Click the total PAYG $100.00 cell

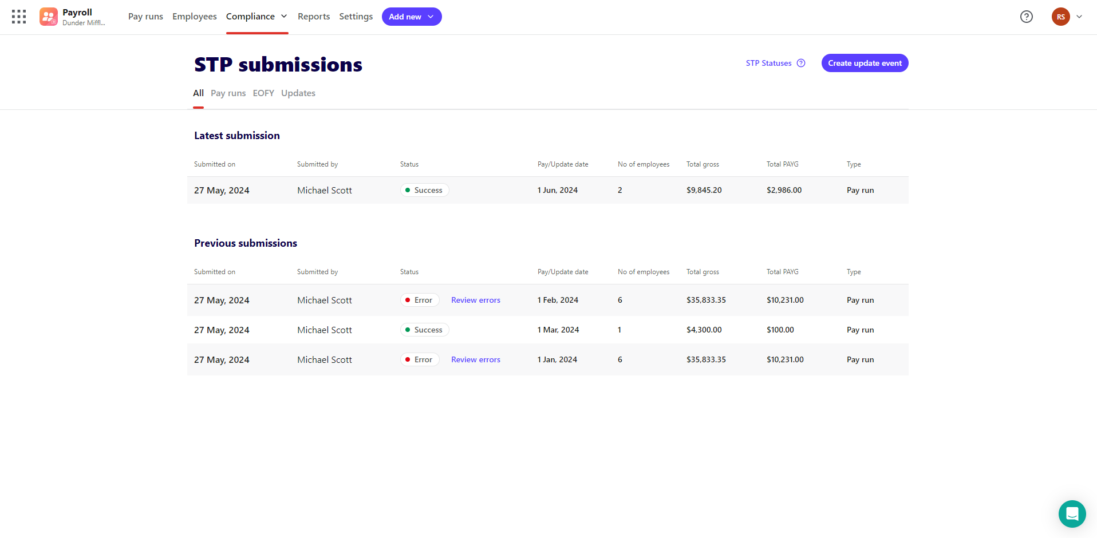tap(780, 330)
